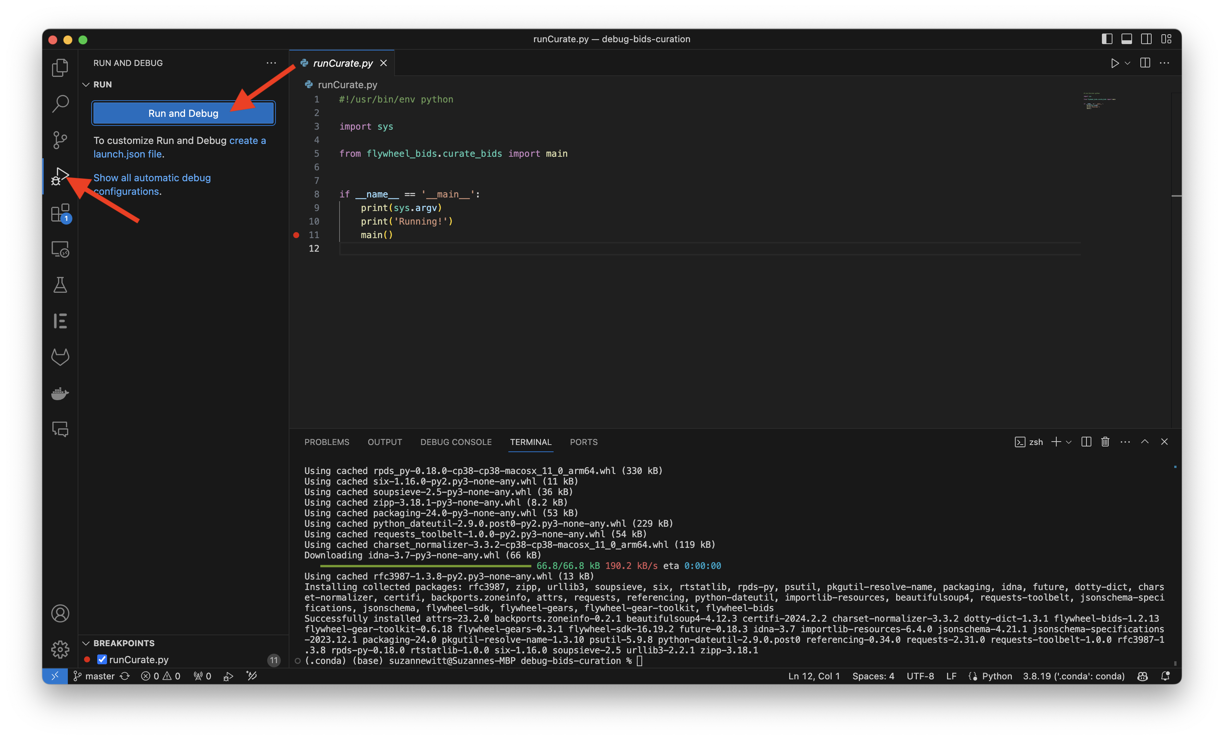Image resolution: width=1224 pixels, height=740 pixels.
Task: Open run options dropdown next to play
Action: (1128, 63)
